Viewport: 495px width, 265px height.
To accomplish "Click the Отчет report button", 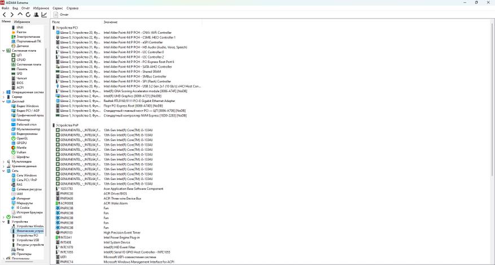I will [61, 15].
